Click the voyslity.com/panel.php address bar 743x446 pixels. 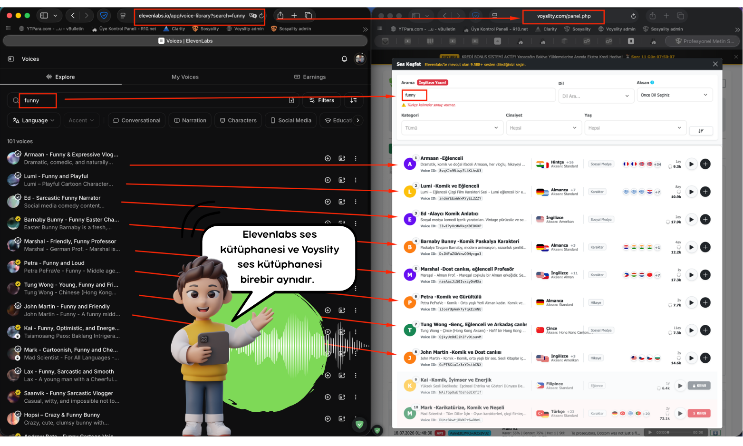pyautogui.click(x=564, y=16)
